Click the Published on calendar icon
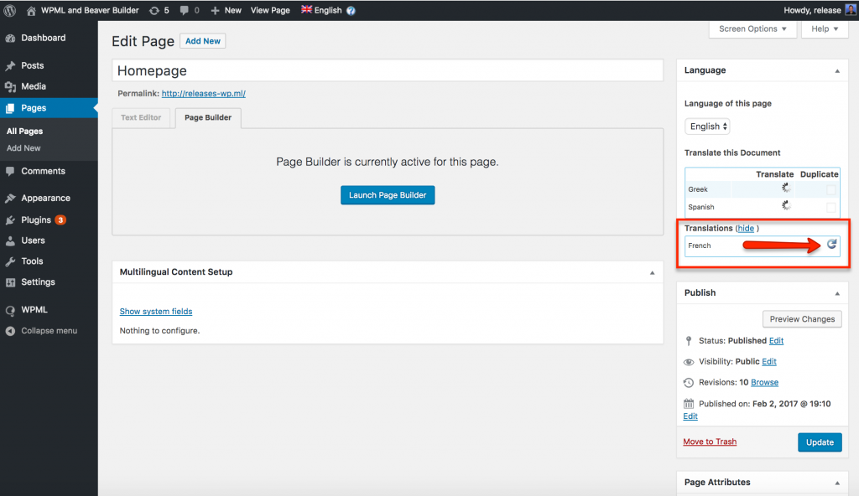Image resolution: width=859 pixels, height=496 pixels. click(x=689, y=404)
